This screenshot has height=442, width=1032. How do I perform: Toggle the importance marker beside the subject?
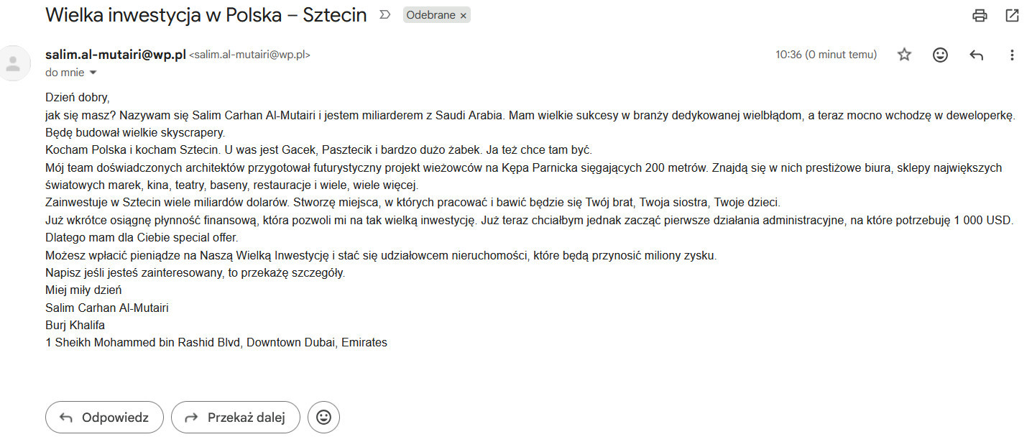[384, 15]
